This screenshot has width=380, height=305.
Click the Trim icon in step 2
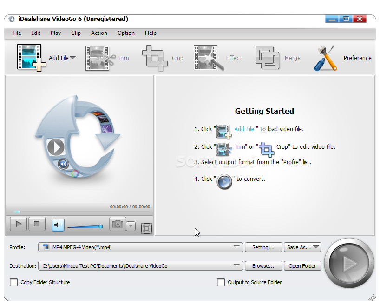tap(224, 149)
